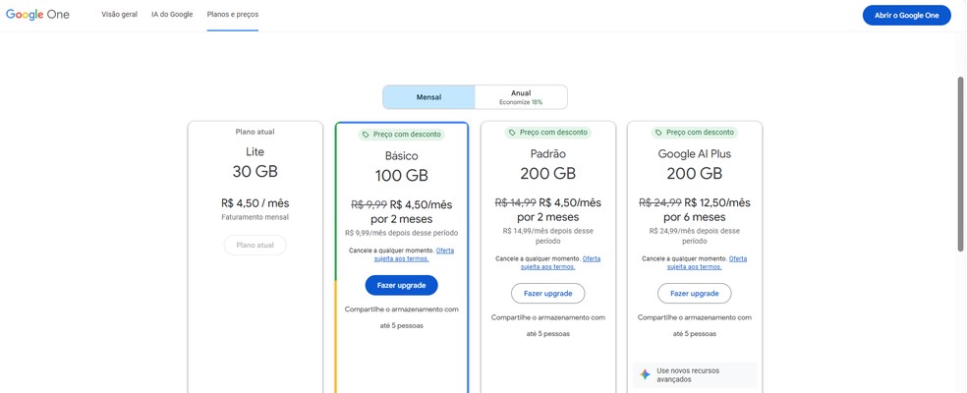Click 200 GB text in Google AI Plus card
The height and width of the screenshot is (393, 967).
[695, 174]
